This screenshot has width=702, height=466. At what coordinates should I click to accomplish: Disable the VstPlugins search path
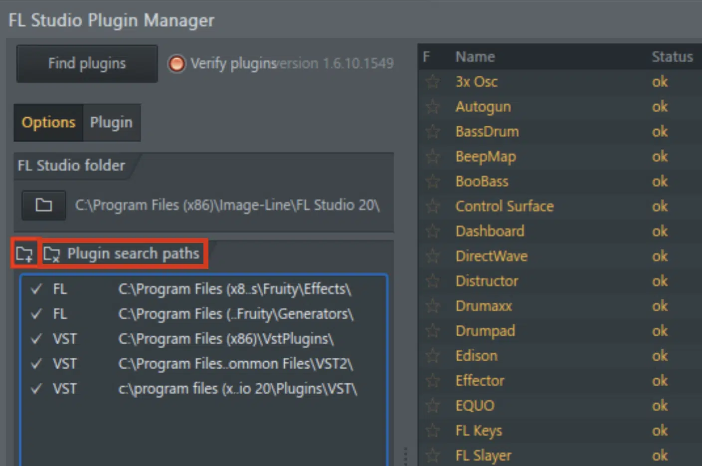coord(36,339)
